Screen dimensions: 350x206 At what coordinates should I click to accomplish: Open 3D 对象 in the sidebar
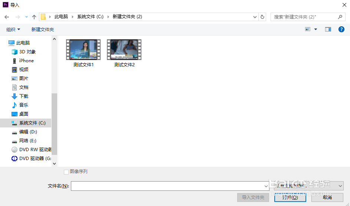coord(24,51)
